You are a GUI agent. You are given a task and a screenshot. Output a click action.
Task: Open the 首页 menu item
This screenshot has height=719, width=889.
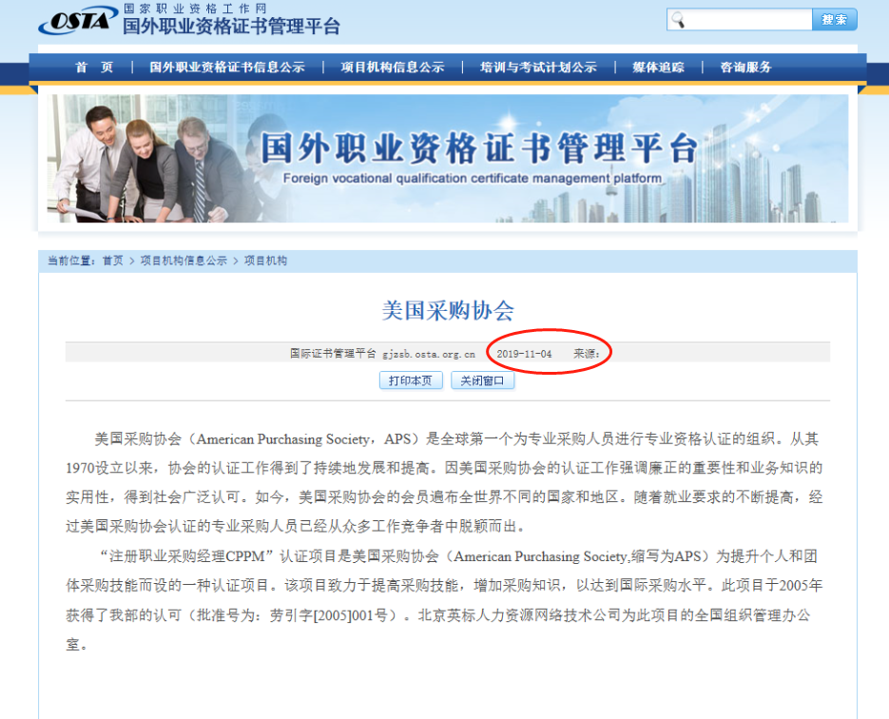pos(94,68)
